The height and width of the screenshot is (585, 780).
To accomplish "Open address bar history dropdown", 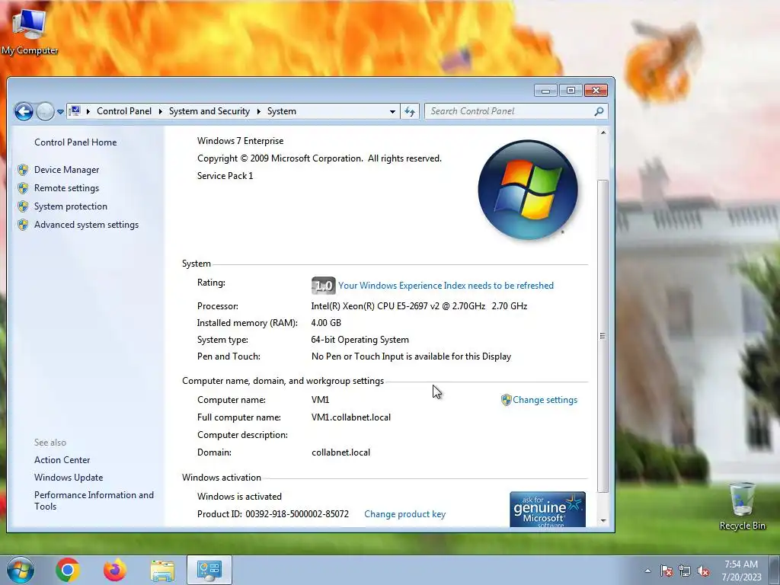I will tap(392, 111).
